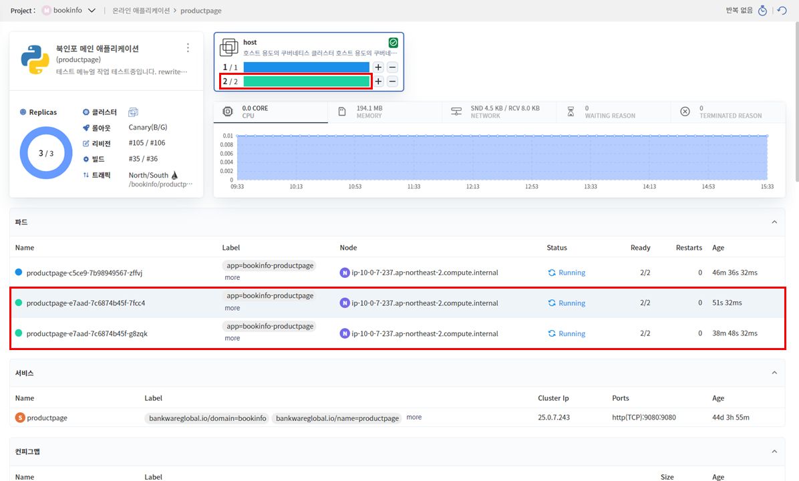Viewport: 799px width, 481px height.
Task: Click the green dot beside pod g8zqk
Action: pos(19,333)
